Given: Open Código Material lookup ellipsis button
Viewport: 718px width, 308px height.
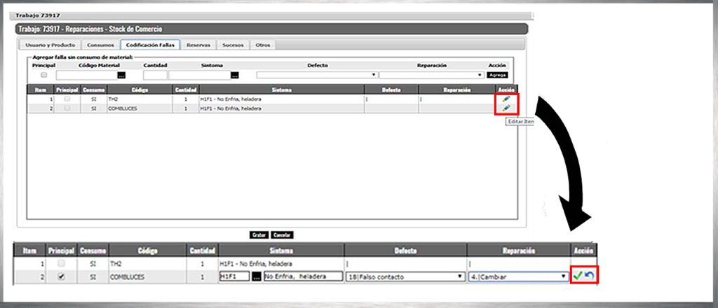Looking at the screenshot, I should (121, 75).
